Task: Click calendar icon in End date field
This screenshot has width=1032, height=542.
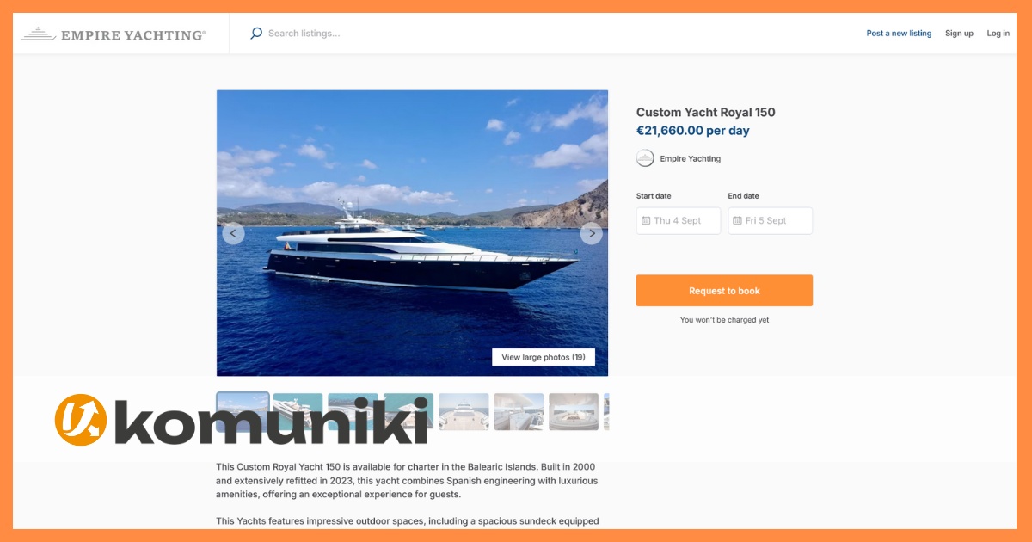Action: [737, 221]
